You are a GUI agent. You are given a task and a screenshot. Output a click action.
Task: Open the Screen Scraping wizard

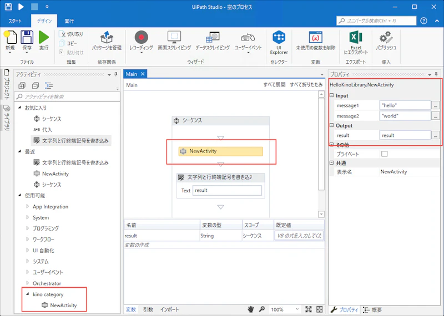(x=174, y=37)
